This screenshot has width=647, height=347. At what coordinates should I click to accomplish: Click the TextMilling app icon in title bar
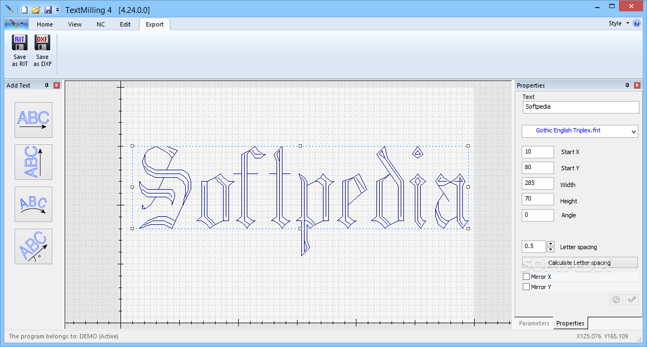[x=10, y=9]
